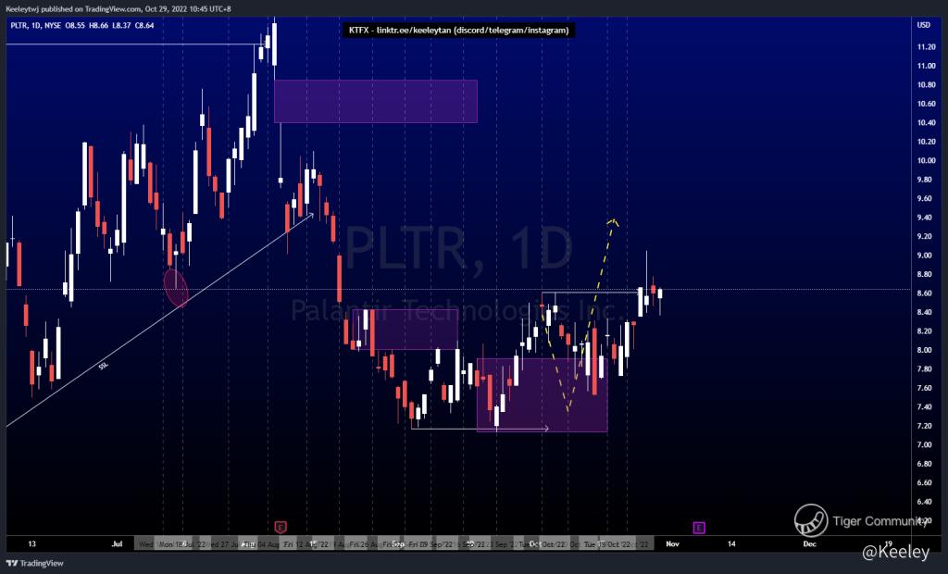This screenshot has height=574, width=948.
Task: Click the Keeleytwj published on TradingView.com header
Action: click(x=118, y=9)
